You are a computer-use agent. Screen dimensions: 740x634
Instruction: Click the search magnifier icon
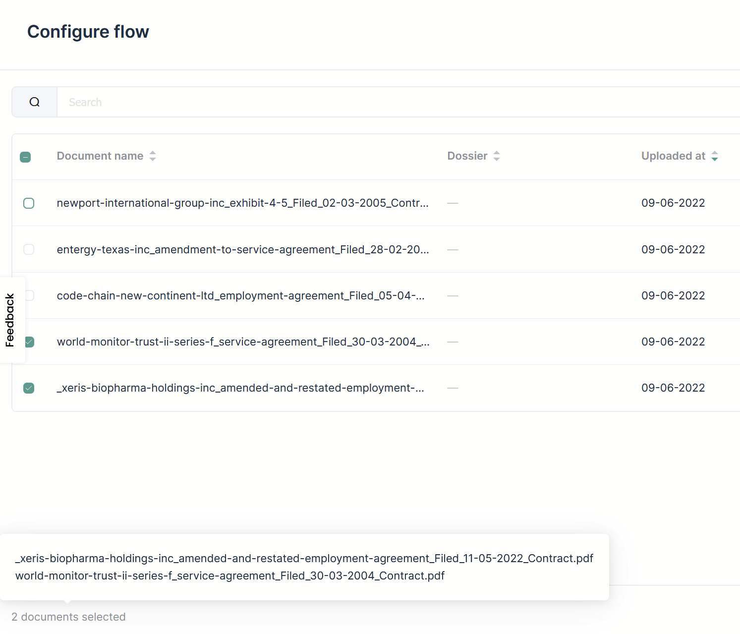click(x=34, y=102)
